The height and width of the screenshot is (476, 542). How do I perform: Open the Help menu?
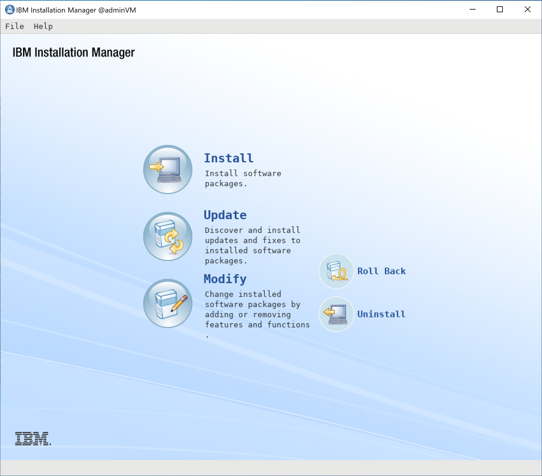(43, 26)
